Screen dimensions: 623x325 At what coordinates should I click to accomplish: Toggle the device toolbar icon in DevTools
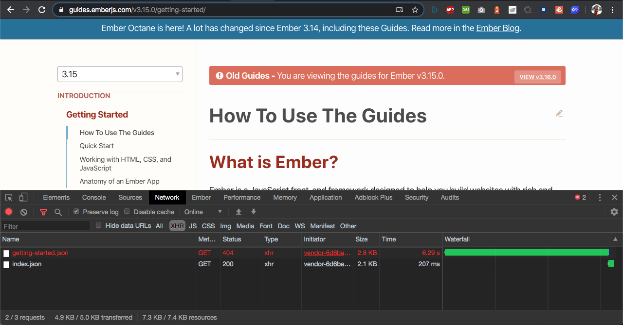coord(23,197)
